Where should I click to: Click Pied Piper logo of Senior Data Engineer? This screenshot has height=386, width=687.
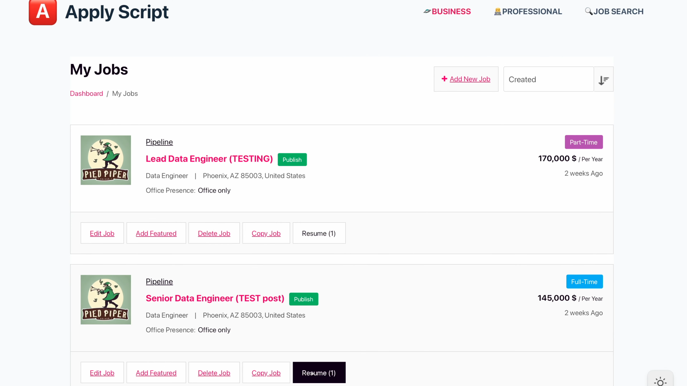coord(106,300)
